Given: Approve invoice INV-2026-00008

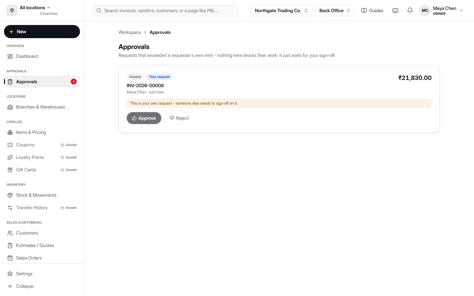Looking at the screenshot, I should coord(144,118).
